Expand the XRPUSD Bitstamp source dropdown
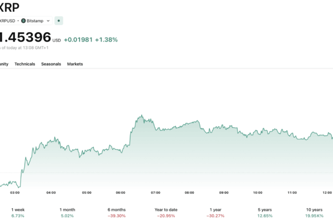 point(48,21)
